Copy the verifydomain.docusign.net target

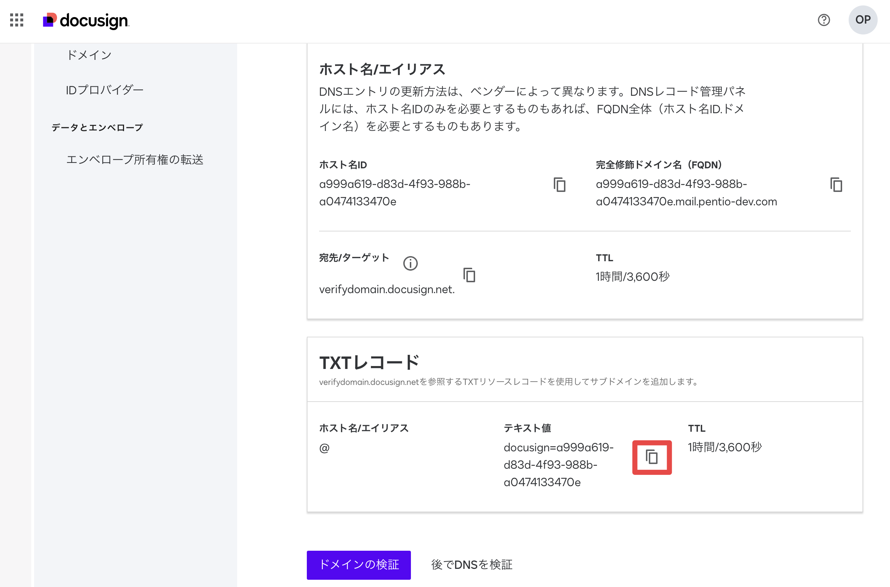click(x=469, y=275)
